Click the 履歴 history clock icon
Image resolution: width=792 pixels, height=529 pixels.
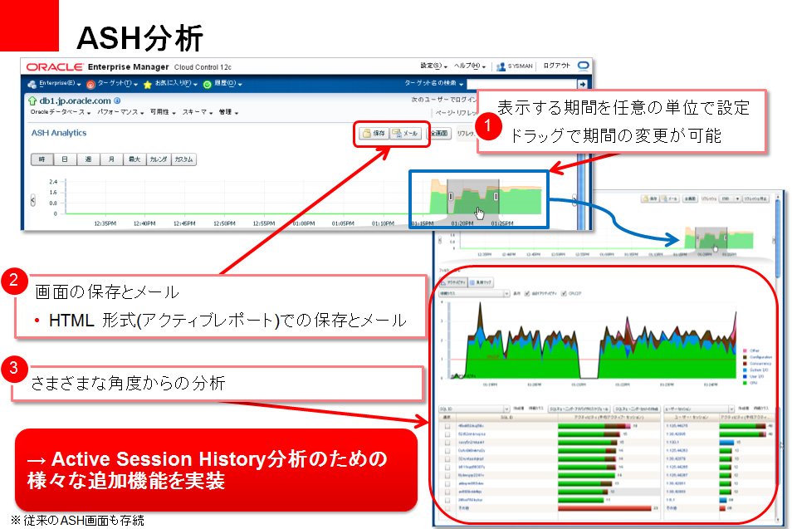pyautogui.click(x=207, y=85)
